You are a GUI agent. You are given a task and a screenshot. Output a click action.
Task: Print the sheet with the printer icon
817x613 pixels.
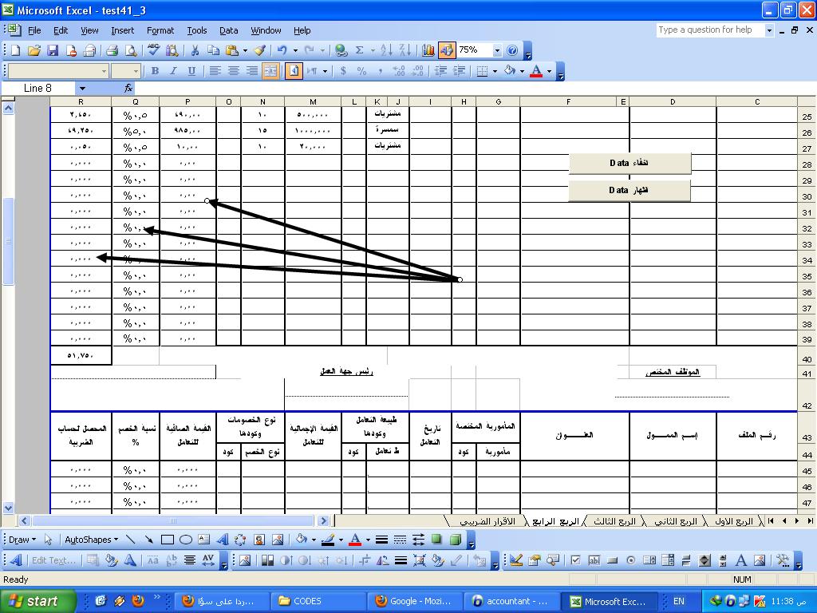pos(112,50)
